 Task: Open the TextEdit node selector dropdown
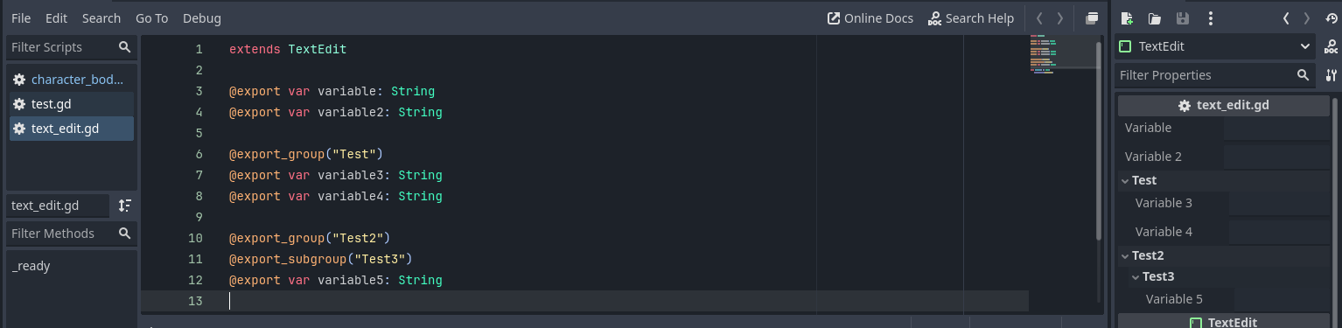click(x=1215, y=46)
